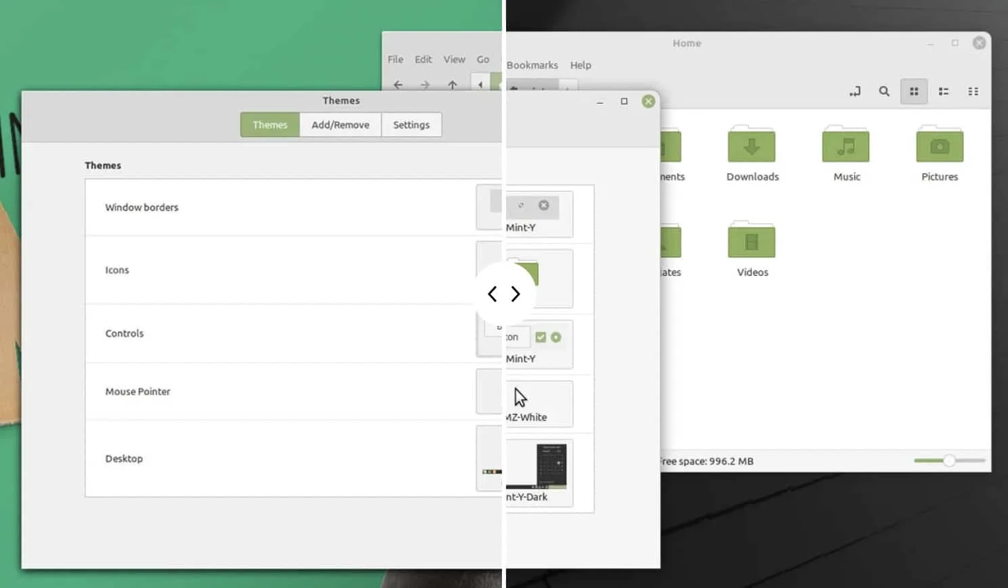This screenshot has width=1008, height=588.
Task: Adjust the zoom slider in Home window
Action: pos(949,461)
